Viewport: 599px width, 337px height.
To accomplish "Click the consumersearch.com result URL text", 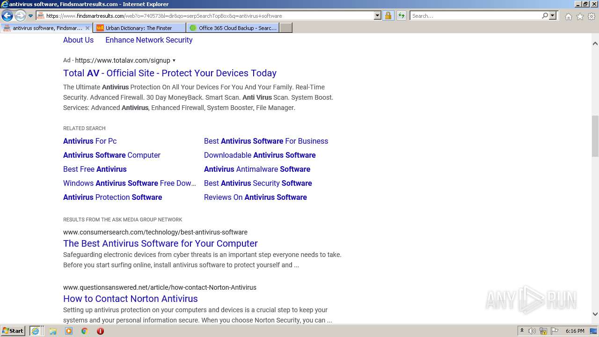I will click(155, 232).
